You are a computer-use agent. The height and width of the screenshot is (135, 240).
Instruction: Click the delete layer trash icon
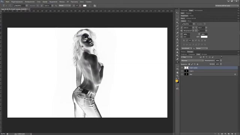point(235,134)
